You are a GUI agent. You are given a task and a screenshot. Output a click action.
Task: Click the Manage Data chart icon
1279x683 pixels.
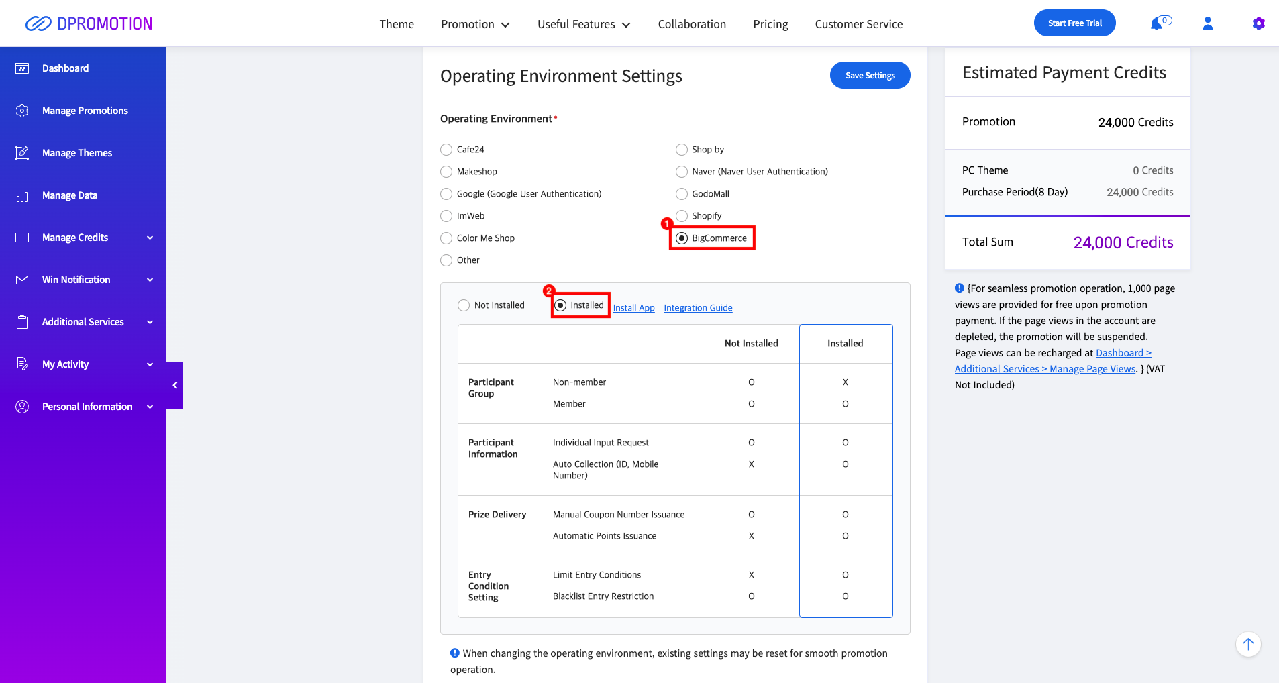22,195
